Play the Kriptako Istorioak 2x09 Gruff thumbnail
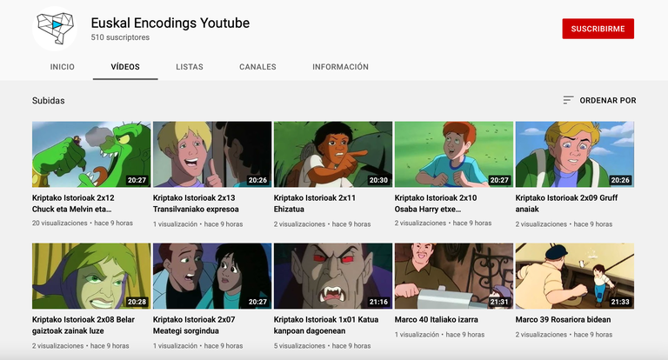This screenshot has height=360, width=668. [x=575, y=154]
